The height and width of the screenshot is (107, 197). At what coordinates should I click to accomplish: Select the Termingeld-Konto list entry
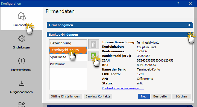click(x=68, y=50)
